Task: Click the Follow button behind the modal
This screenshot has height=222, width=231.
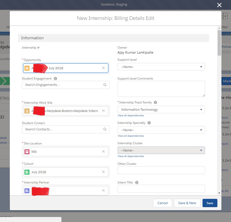Action: click(226, 47)
